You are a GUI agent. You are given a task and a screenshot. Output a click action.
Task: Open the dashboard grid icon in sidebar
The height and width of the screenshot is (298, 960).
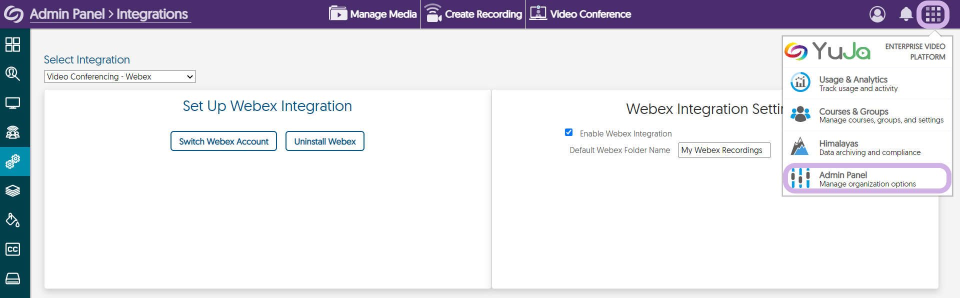(12, 44)
